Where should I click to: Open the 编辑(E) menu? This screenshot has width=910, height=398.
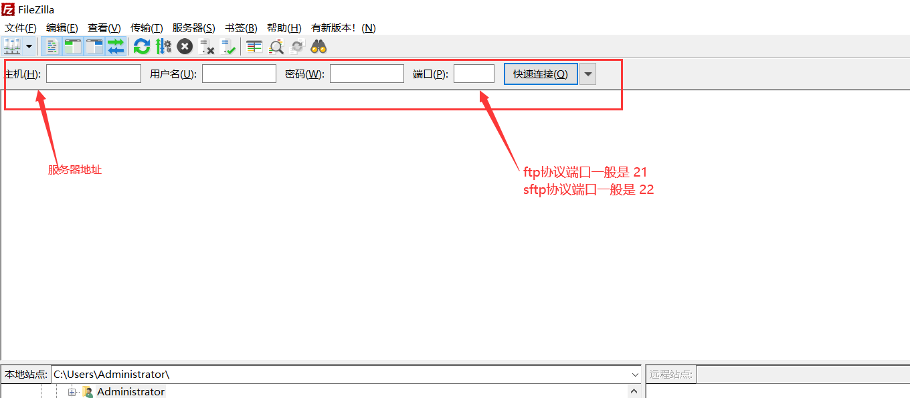(x=62, y=28)
